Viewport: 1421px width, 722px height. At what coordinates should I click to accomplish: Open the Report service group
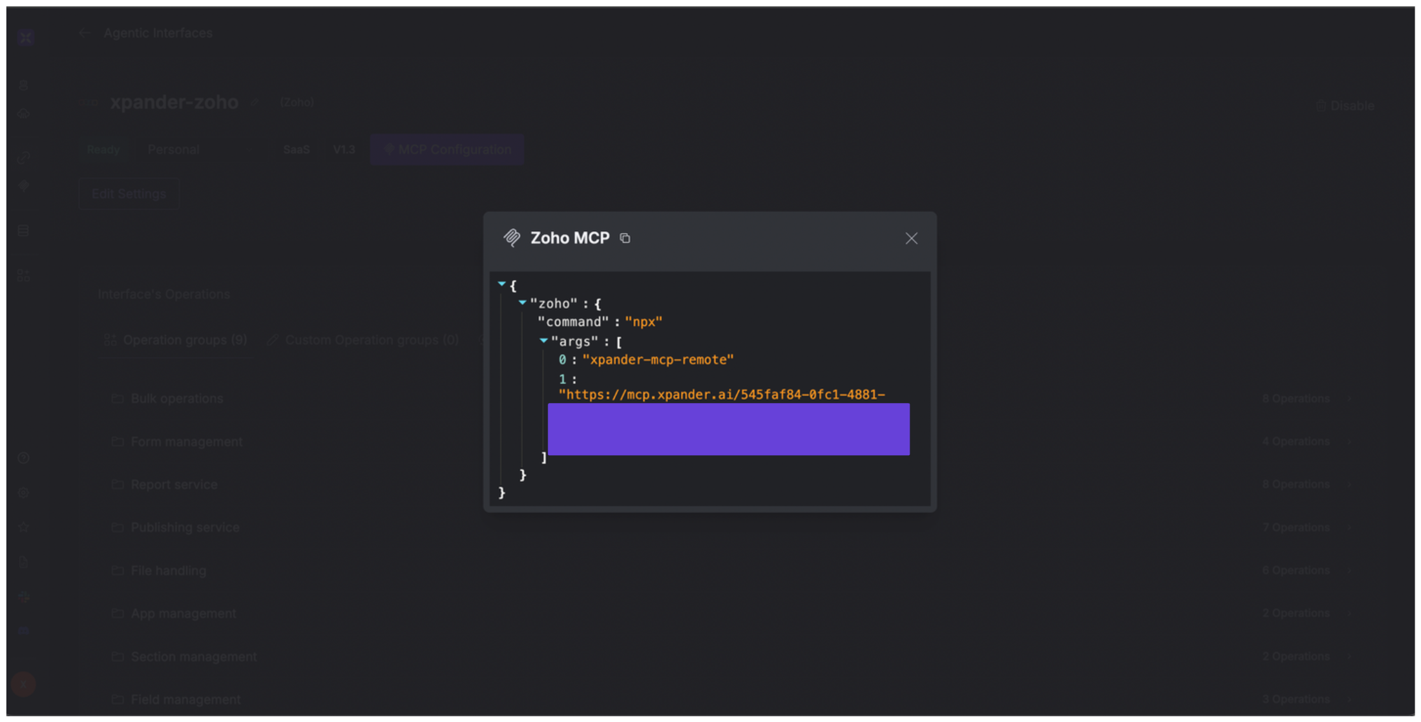(x=732, y=485)
